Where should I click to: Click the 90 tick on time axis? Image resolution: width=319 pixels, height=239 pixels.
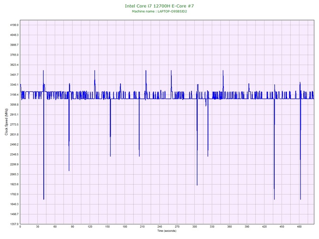click(72, 227)
